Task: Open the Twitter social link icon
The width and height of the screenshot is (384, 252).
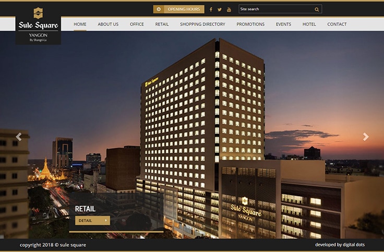Action: (x=220, y=9)
